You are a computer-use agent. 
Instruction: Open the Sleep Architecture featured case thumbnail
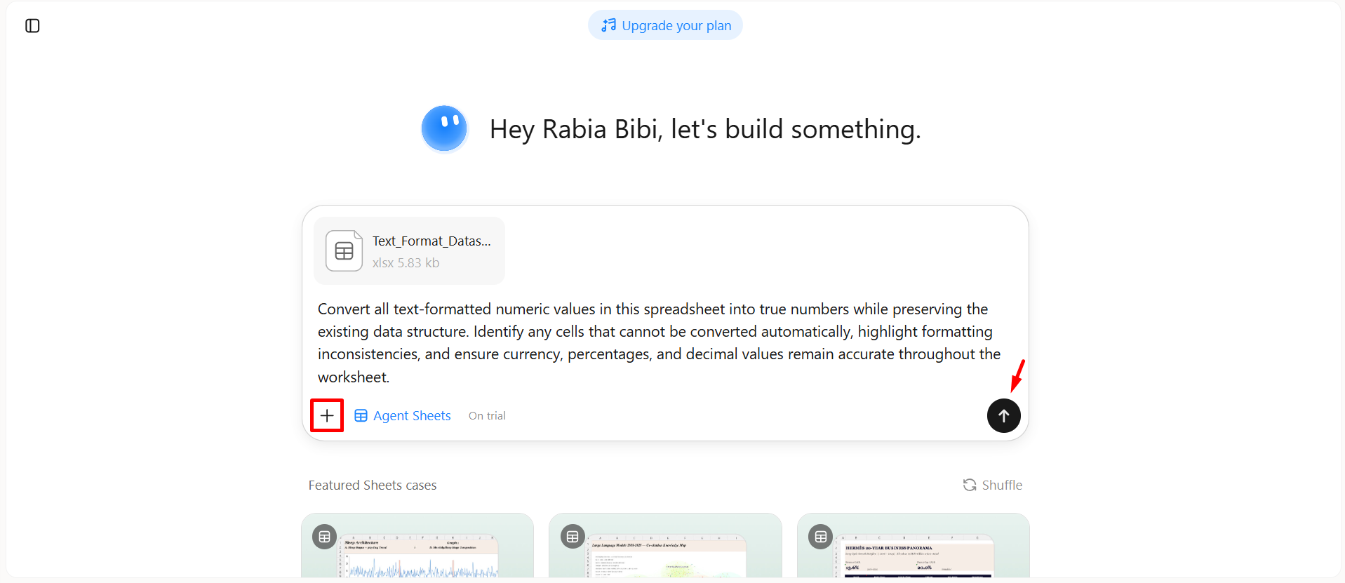coord(417,546)
